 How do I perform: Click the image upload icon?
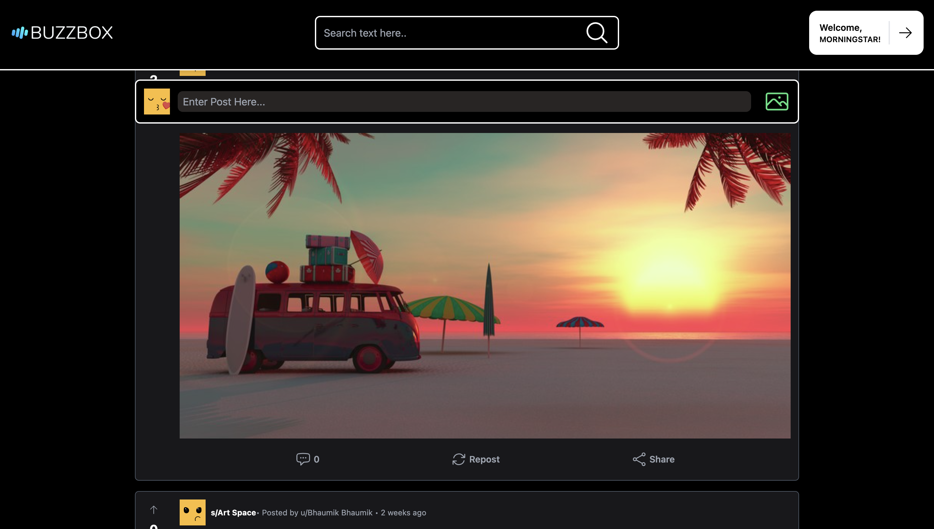click(776, 102)
